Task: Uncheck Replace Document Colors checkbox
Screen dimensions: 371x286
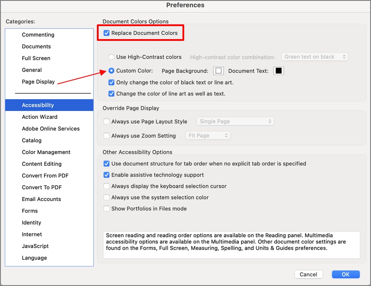Action: tap(106, 33)
